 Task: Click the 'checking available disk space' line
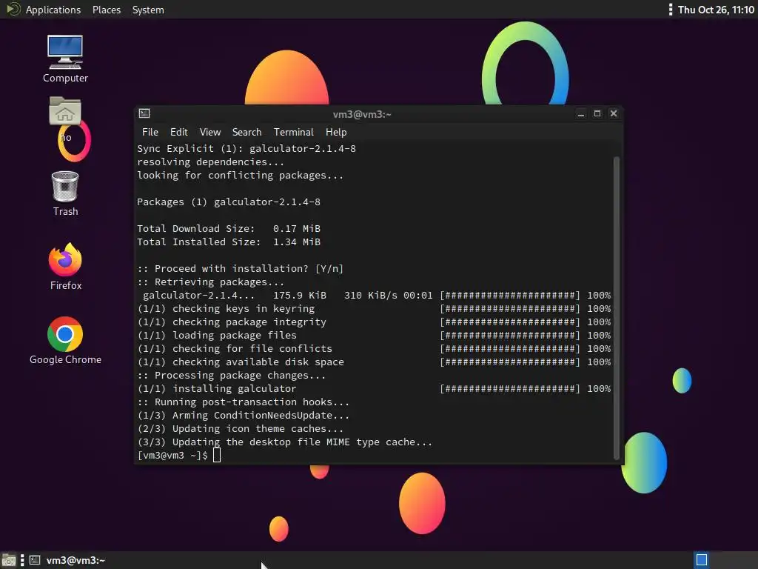coord(374,362)
